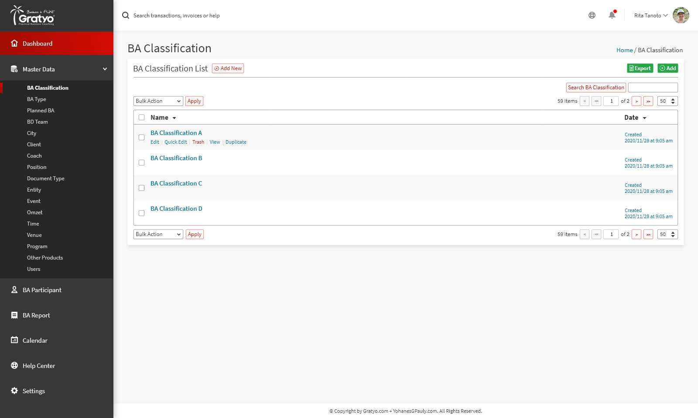The width and height of the screenshot is (698, 418).
Task: Collapse the Master Data menu chevron
Action: (x=105, y=69)
